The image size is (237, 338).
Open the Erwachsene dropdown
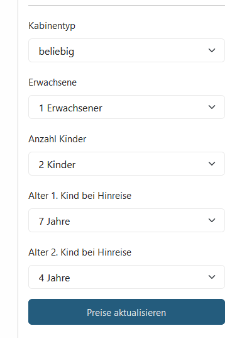[x=126, y=107]
